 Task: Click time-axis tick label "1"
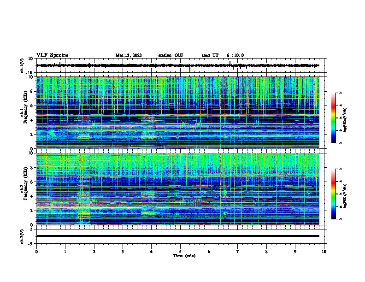click(x=65, y=252)
